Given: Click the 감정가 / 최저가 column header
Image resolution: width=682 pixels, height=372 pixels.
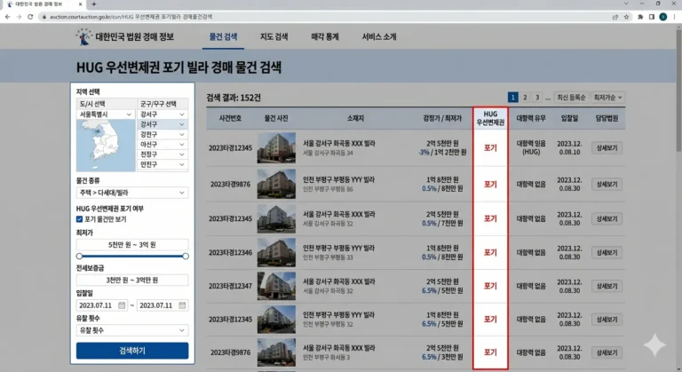Looking at the screenshot, I should 442,118.
